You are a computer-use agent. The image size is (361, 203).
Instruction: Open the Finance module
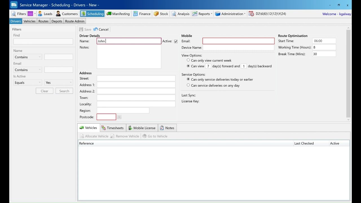pos(142,14)
